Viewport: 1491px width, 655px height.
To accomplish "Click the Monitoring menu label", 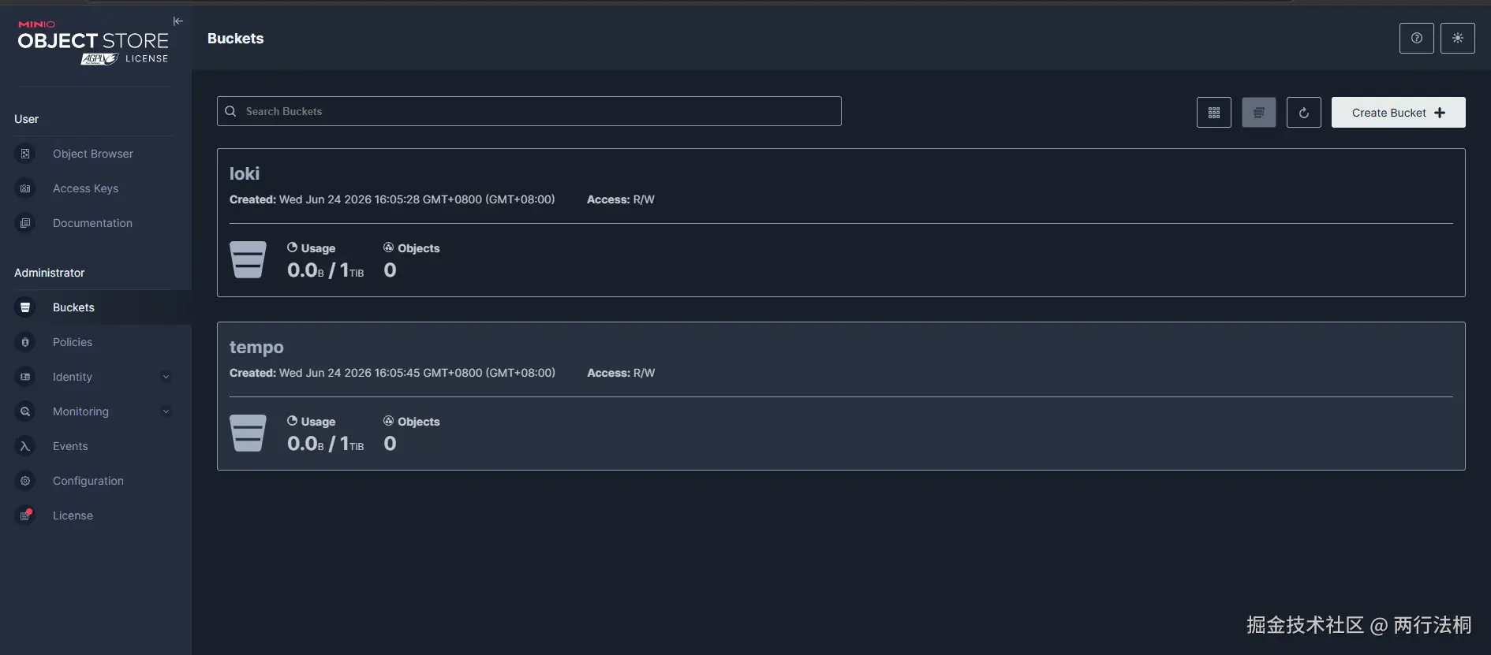I will [x=80, y=411].
